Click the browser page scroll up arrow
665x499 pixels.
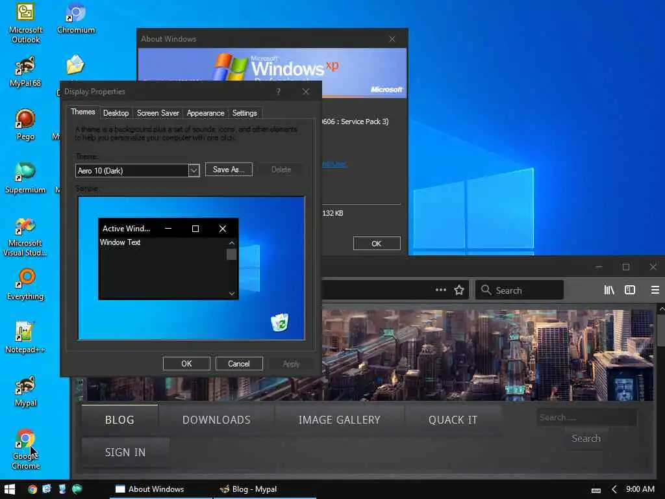[661, 310]
